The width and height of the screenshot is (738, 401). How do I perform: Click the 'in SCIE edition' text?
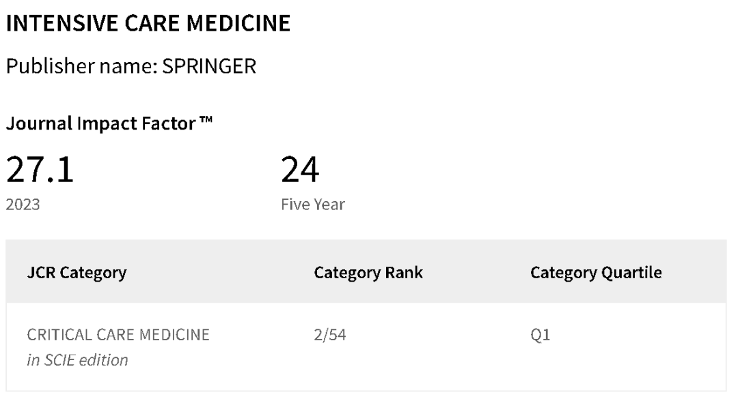tap(77, 359)
